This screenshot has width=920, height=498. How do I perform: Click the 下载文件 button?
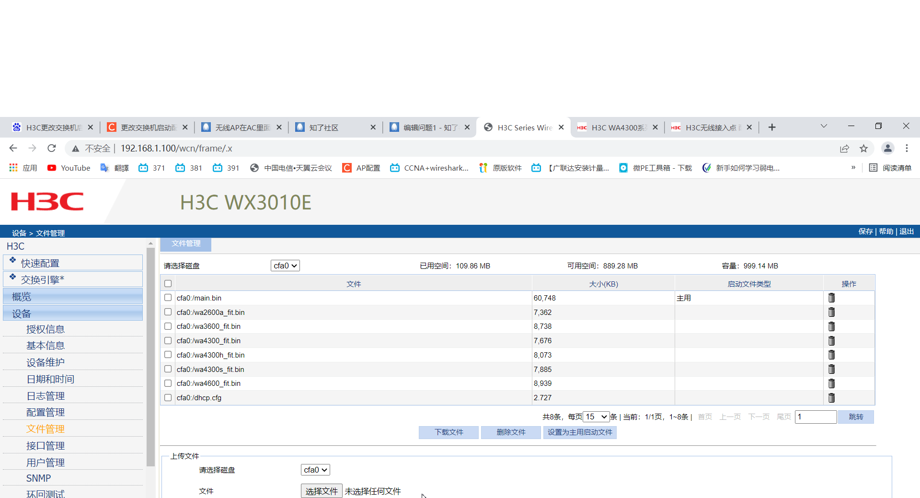point(448,432)
